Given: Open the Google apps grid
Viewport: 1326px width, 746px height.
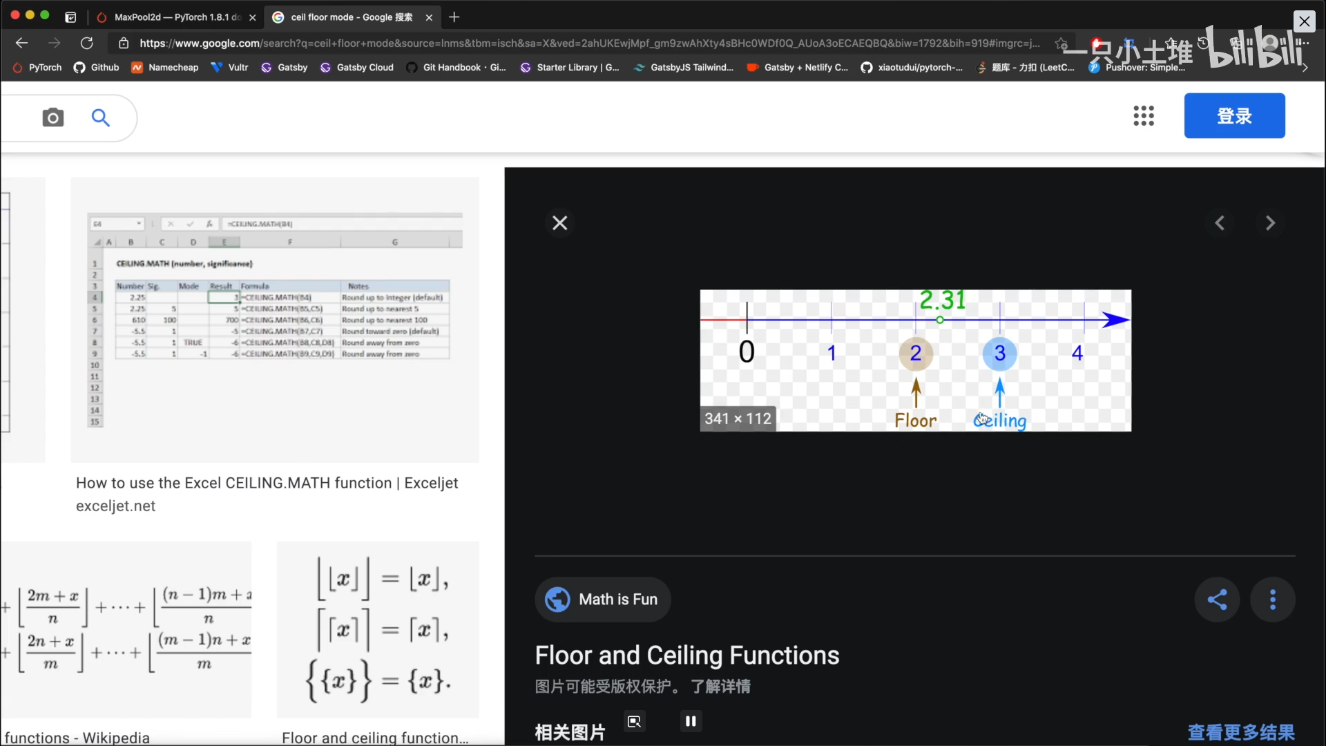Looking at the screenshot, I should (1144, 116).
